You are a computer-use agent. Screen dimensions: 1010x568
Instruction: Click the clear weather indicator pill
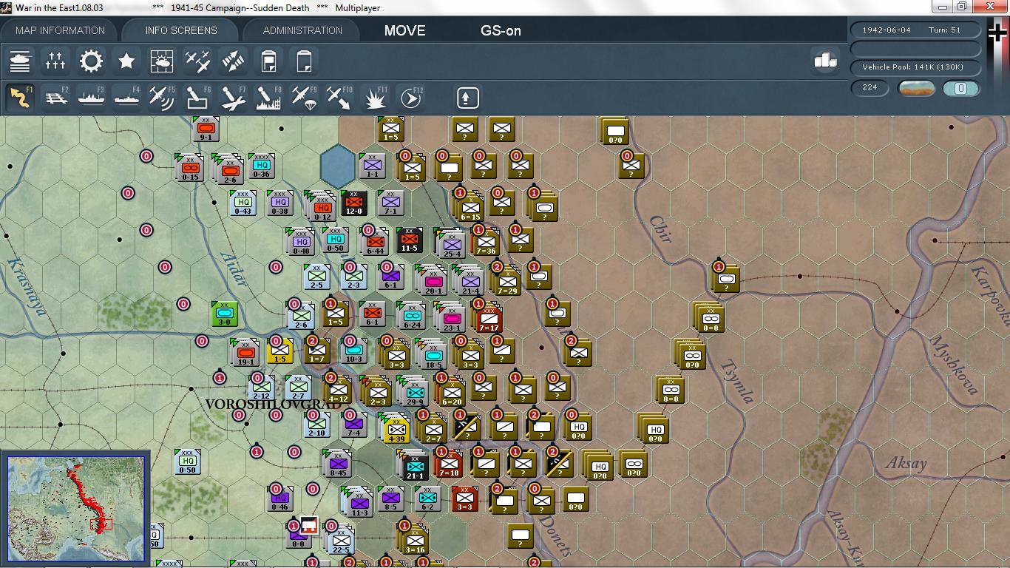(x=916, y=88)
